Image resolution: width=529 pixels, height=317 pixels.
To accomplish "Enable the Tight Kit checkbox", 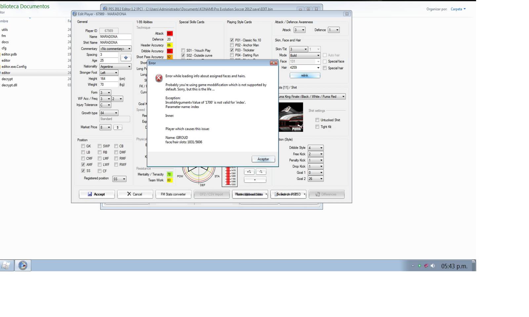I will 317,126.
